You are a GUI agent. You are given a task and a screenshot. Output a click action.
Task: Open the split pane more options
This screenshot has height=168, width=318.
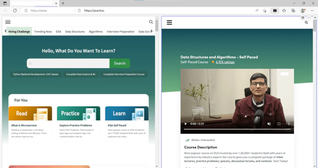309,17
